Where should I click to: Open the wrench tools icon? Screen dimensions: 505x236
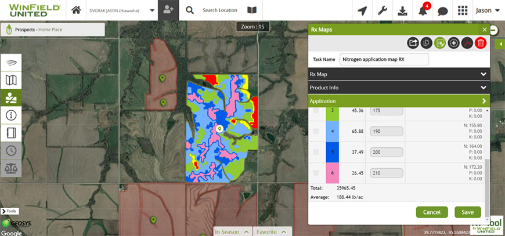tap(382, 10)
